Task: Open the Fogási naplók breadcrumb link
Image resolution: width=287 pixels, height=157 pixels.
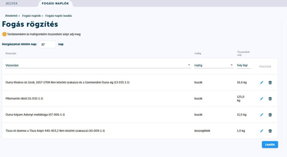Action: pos(31,16)
